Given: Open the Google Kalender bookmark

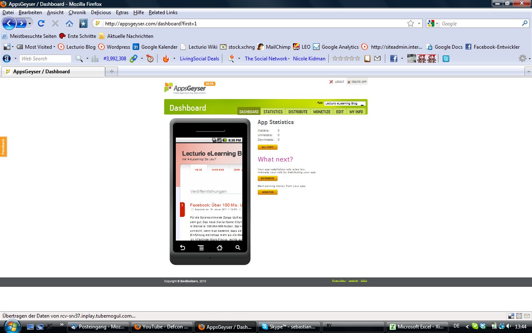Looking at the screenshot, I should tap(155, 47).
